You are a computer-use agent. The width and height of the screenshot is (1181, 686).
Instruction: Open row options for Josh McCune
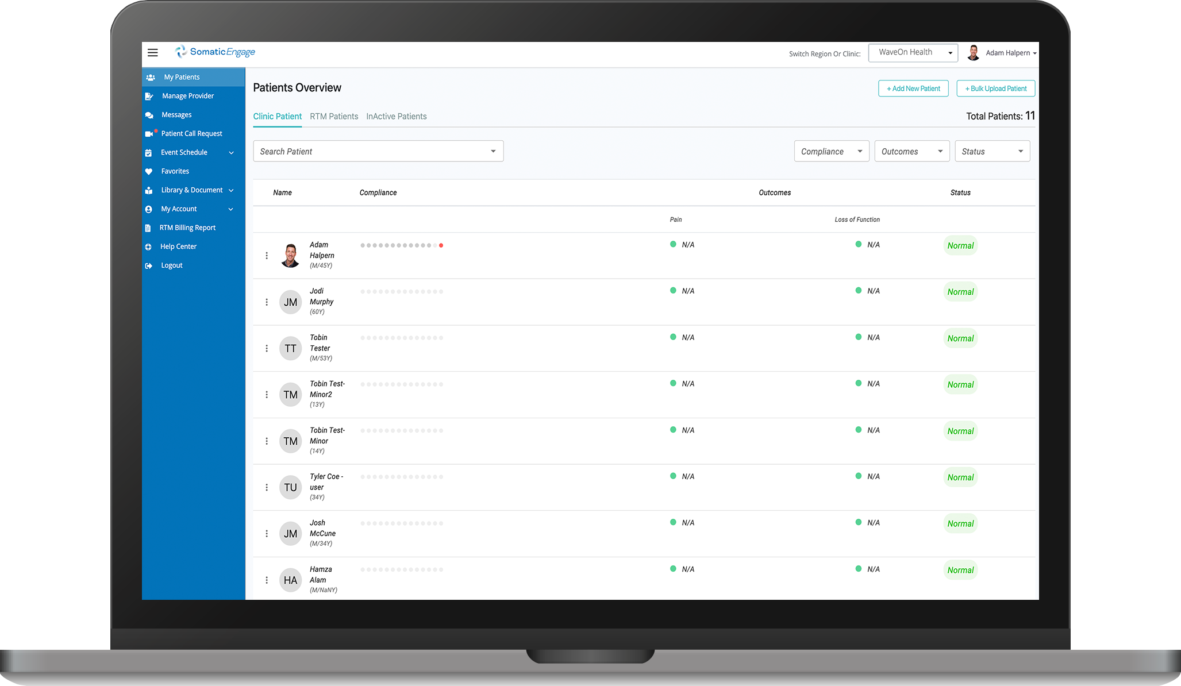[267, 534]
